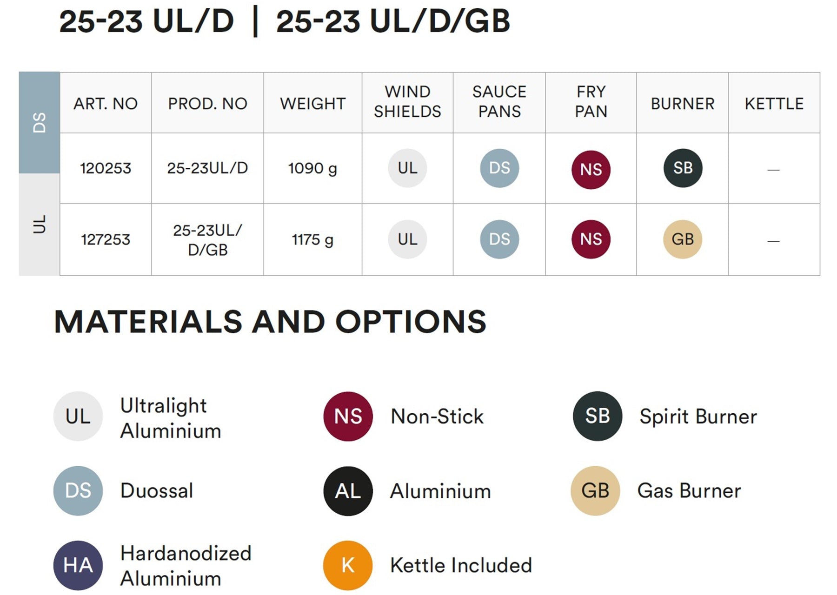This screenshot has height=595, width=837.
Task: Click the WEIGHT column header
Action: 312,103
